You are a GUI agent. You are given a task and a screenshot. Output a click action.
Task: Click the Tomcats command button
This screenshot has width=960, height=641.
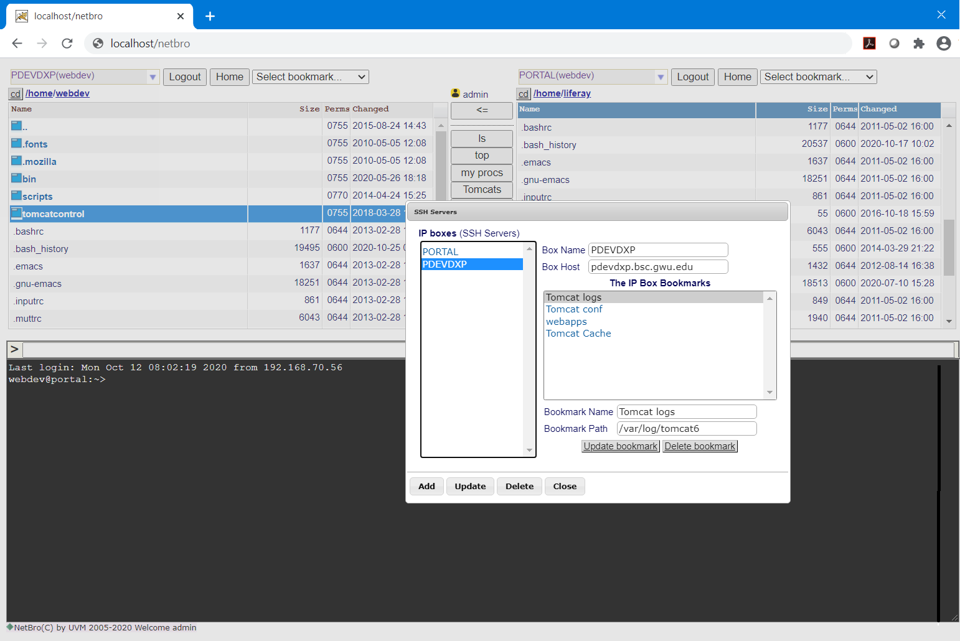pyautogui.click(x=481, y=190)
